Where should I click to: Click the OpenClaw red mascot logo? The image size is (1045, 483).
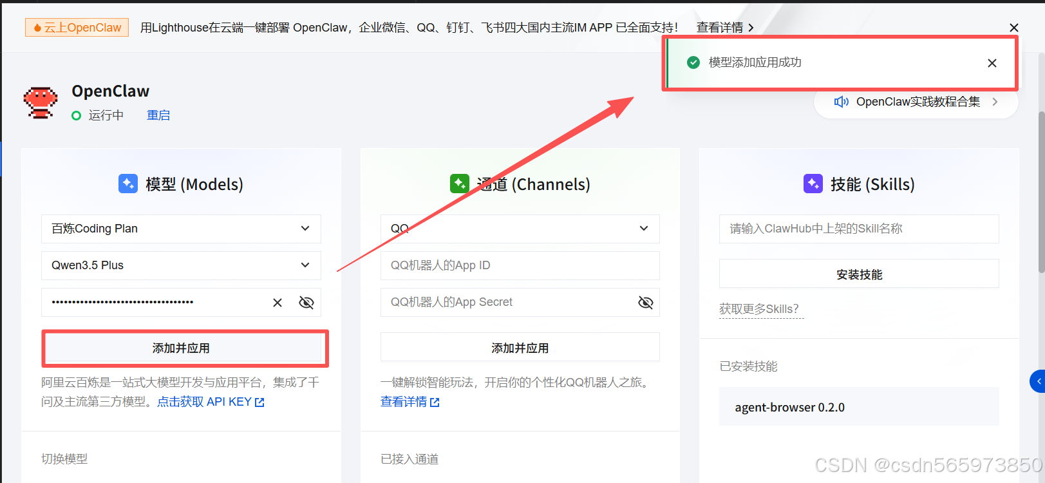point(41,103)
